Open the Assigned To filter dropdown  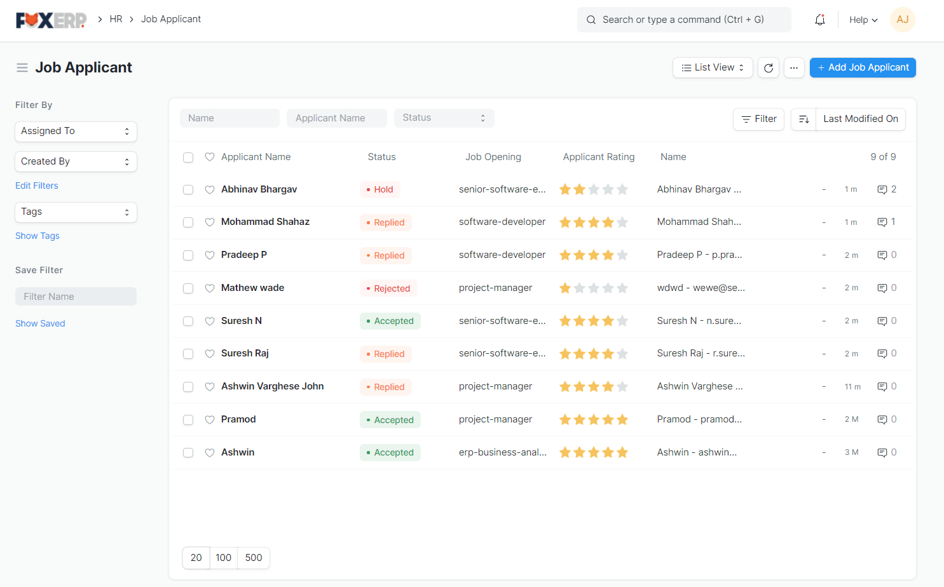[76, 132]
